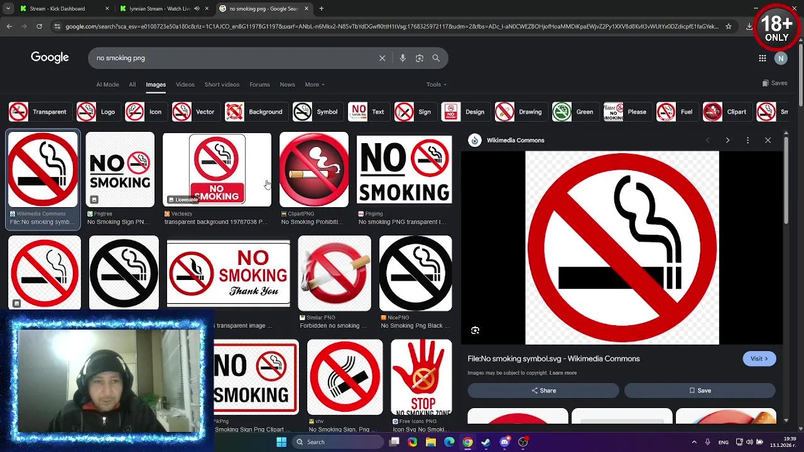Screen dimensions: 804x452
Task: Open Task View from taskbar
Action: [394, 442]
